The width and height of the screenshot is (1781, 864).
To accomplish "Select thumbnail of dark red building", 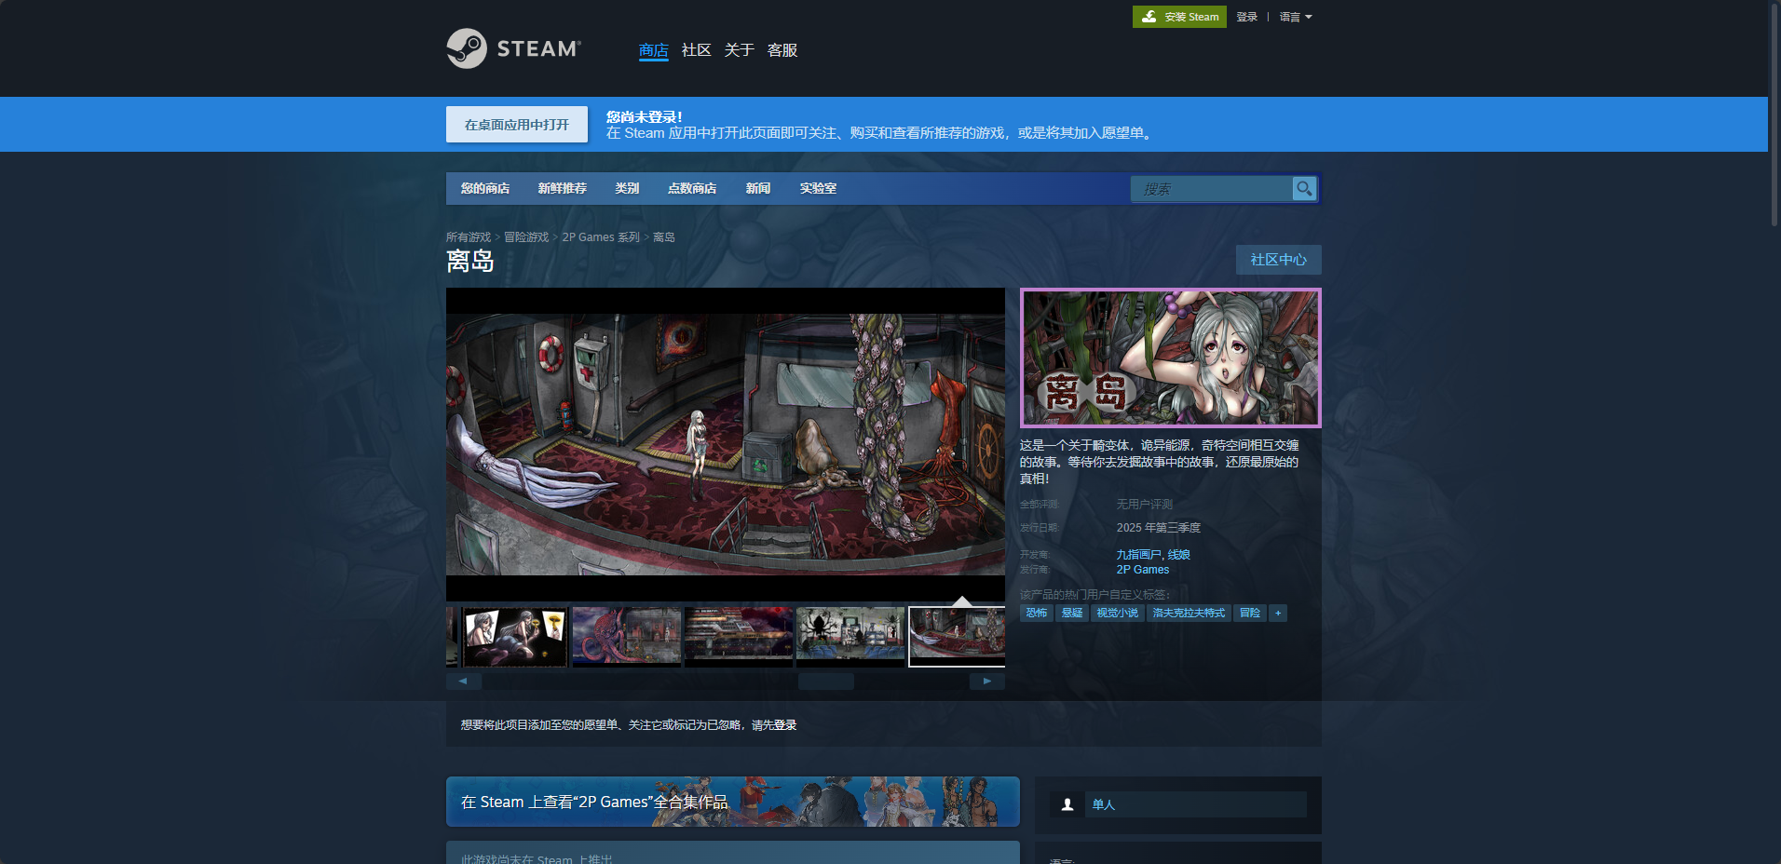I will (x=739, y=638).
